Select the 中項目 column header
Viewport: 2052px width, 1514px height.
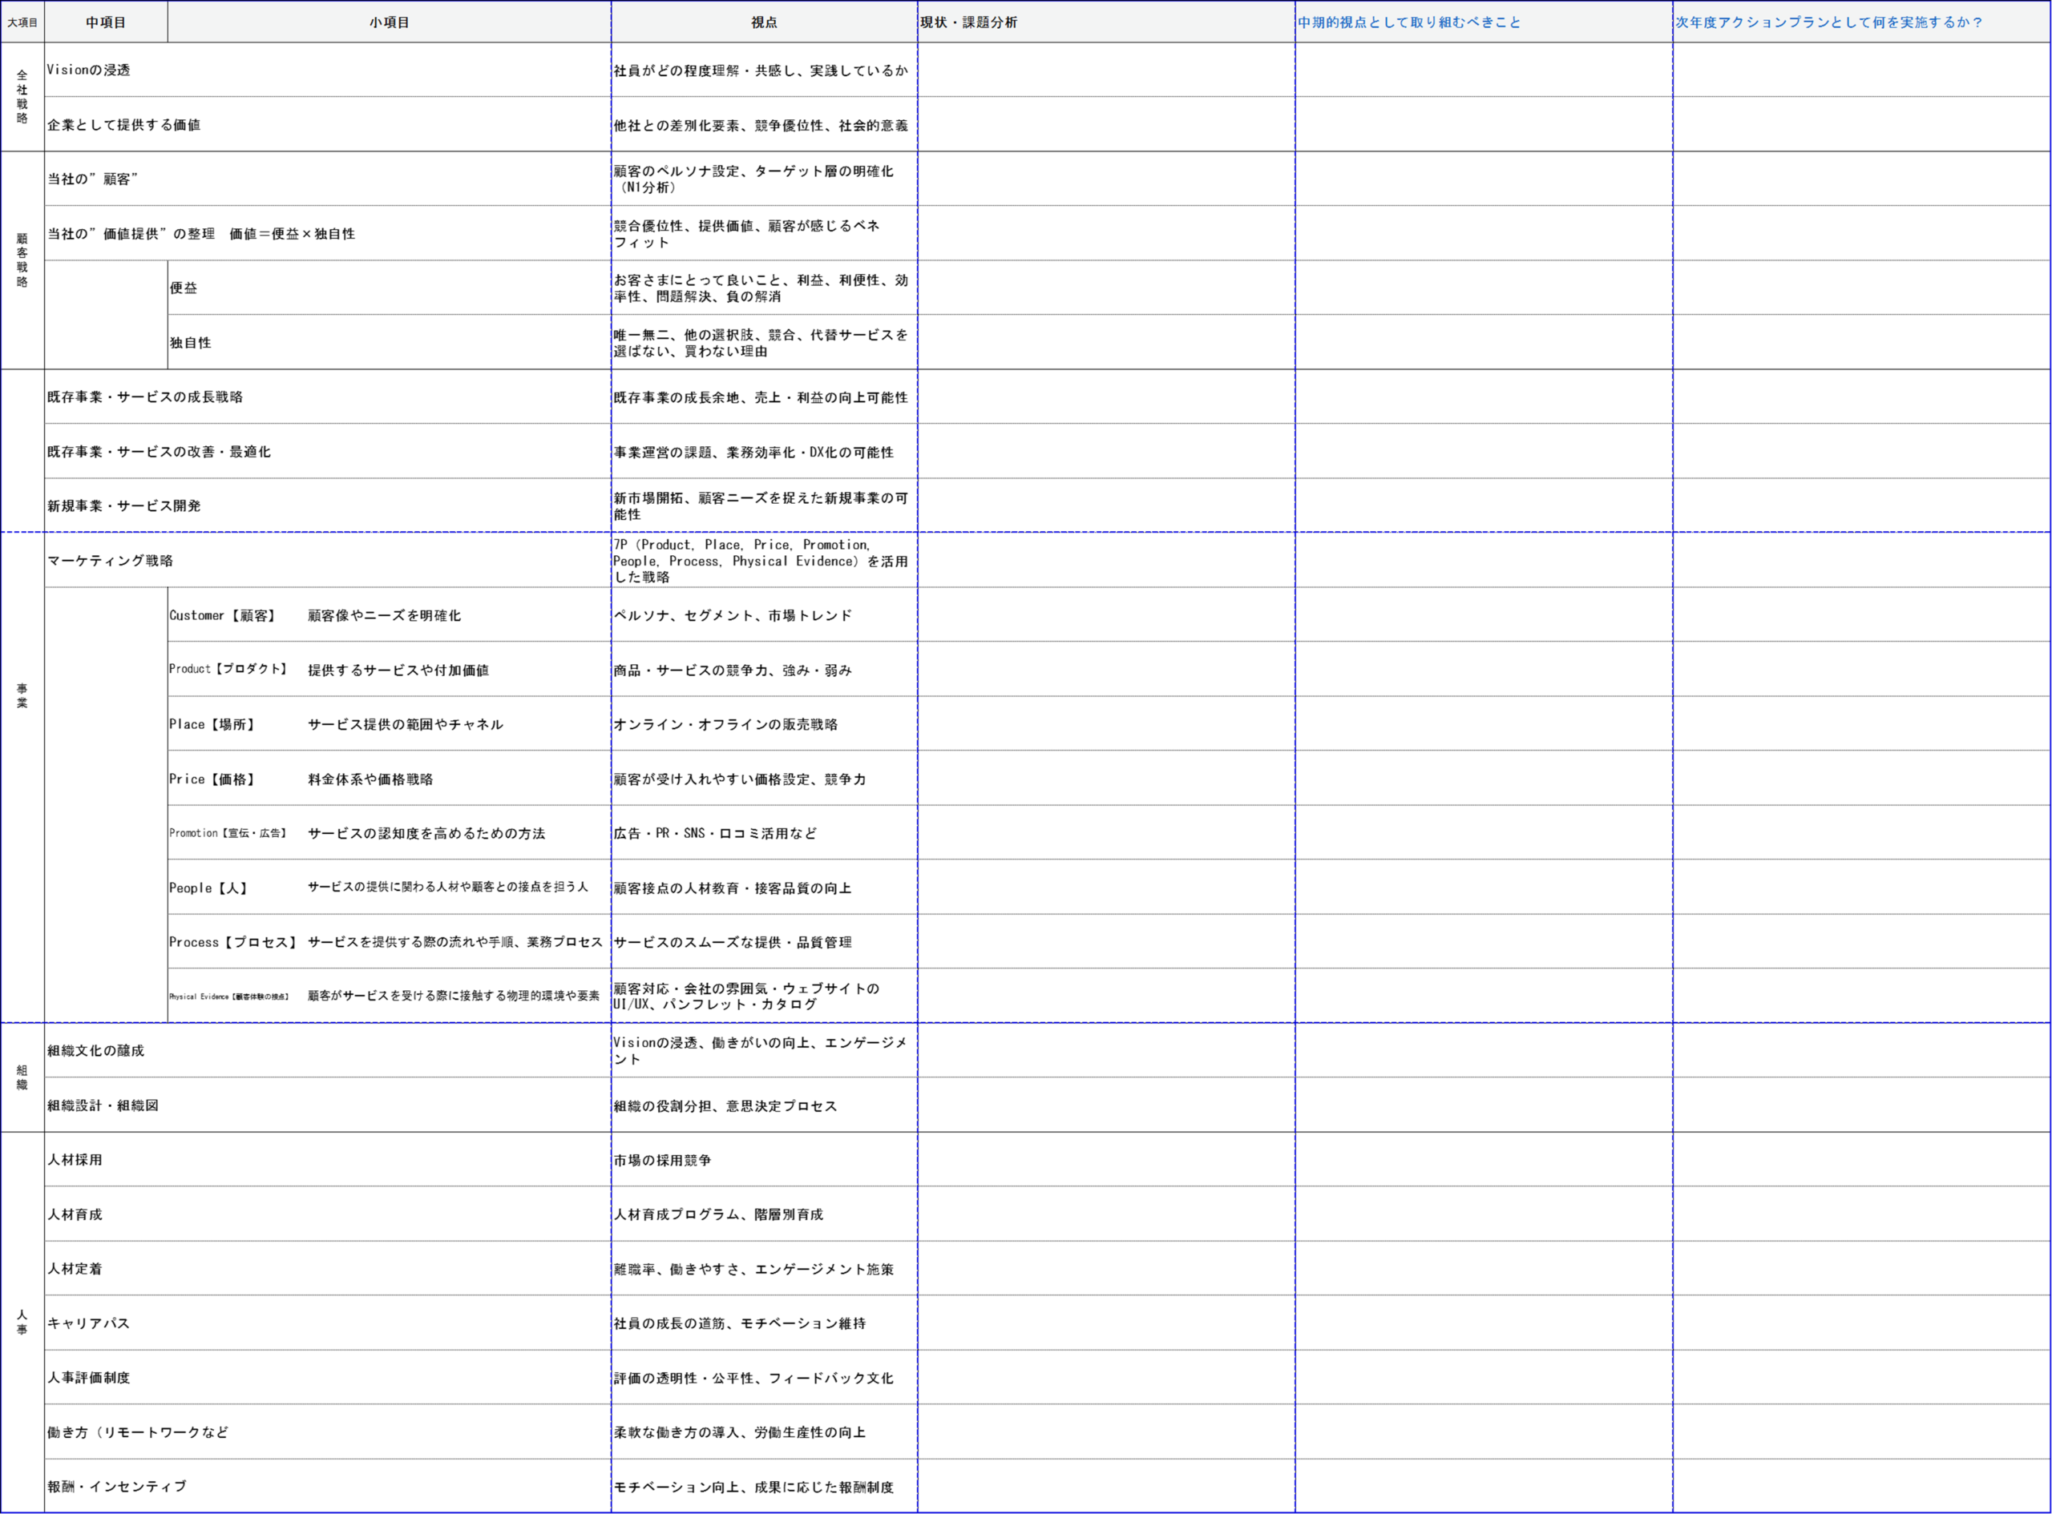coord(107,22)
